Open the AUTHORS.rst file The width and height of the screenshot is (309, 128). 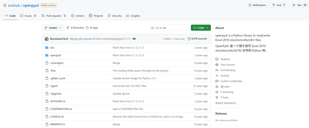point(58,101)
